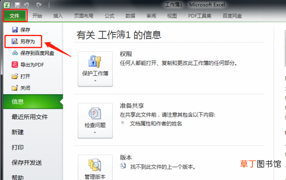The image size is (286, 180).
Task: Click the 导出为PDF red icon
Action: 15,65
